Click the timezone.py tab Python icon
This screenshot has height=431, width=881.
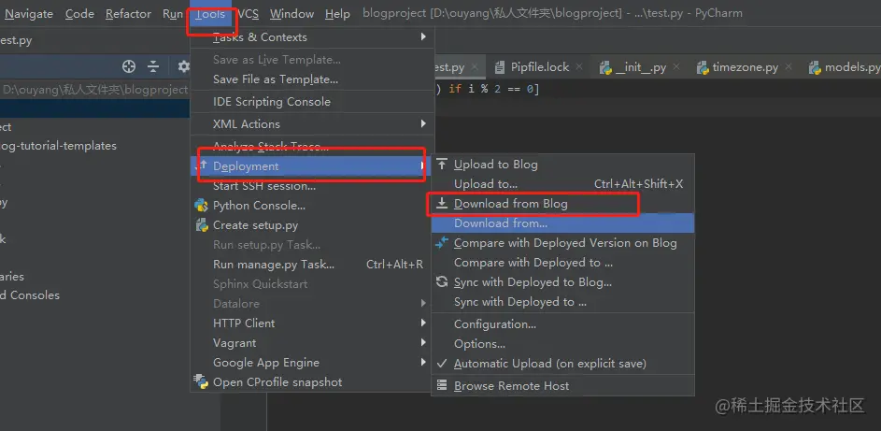703,68
